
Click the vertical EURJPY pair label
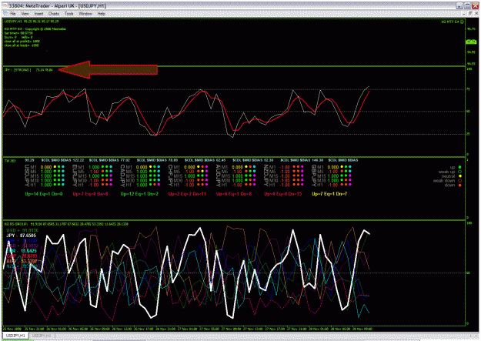click(75, 176)
